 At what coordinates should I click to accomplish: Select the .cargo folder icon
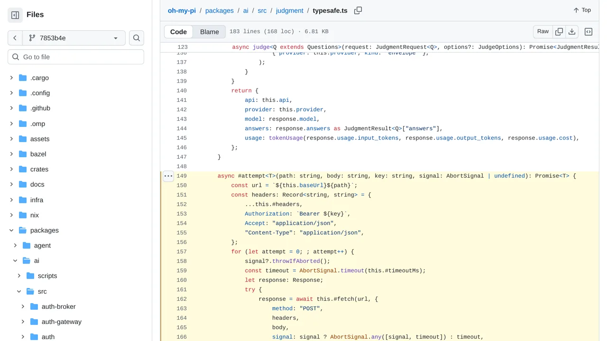tap(23, 78)
